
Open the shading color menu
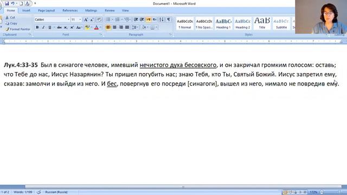point(145,28)
